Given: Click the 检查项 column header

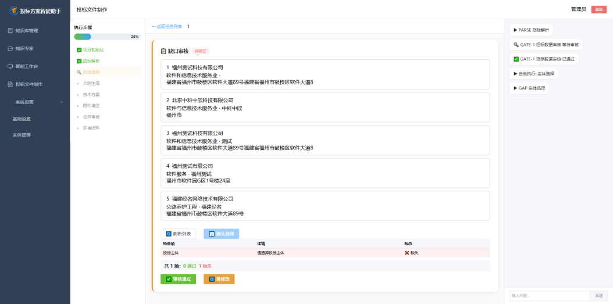Looking at the screenshot, I should point(169,244).
